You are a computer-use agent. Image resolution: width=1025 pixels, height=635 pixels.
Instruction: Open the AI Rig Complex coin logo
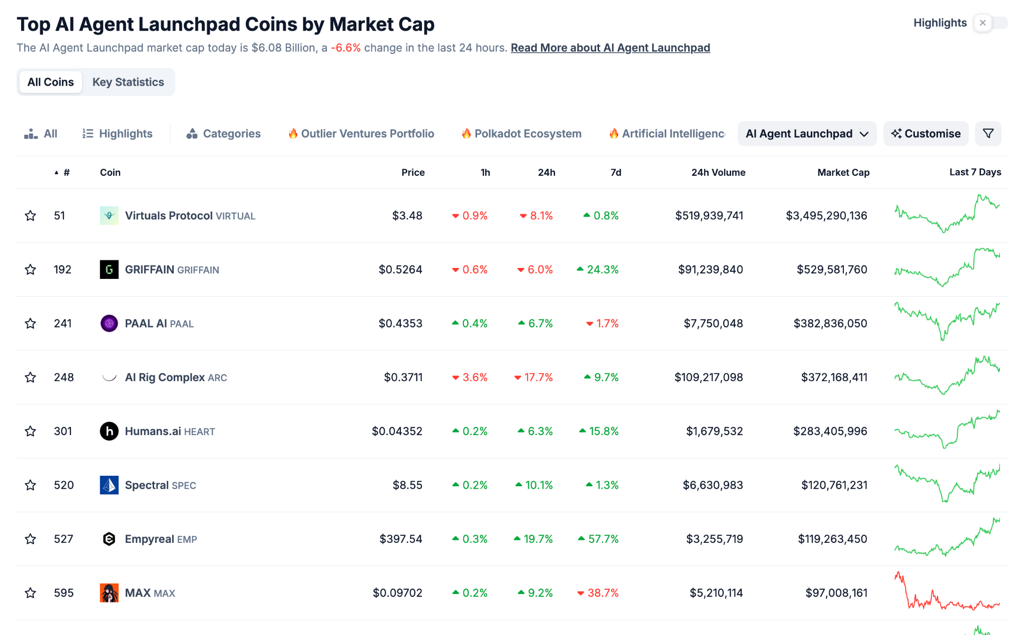point(109,378)
